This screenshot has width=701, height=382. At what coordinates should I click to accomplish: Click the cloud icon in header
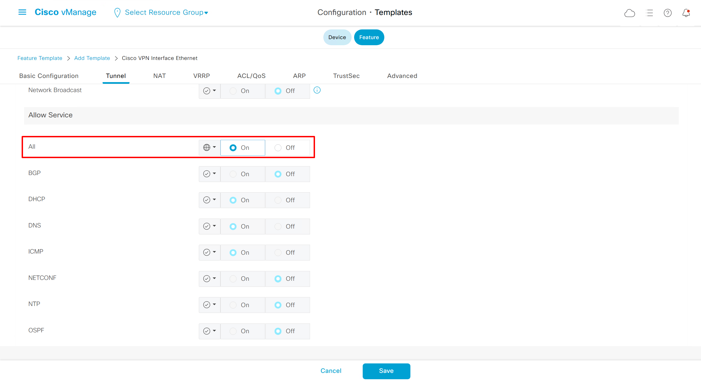coord(629,13)
